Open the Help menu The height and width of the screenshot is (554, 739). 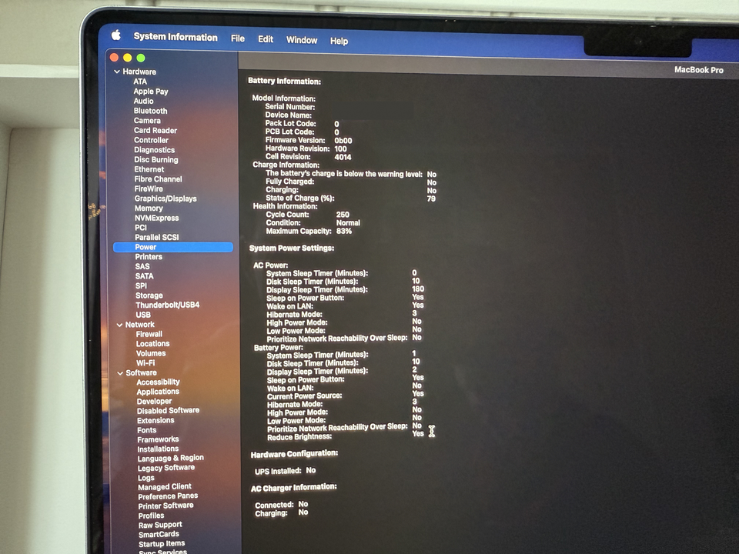point(339,41)
